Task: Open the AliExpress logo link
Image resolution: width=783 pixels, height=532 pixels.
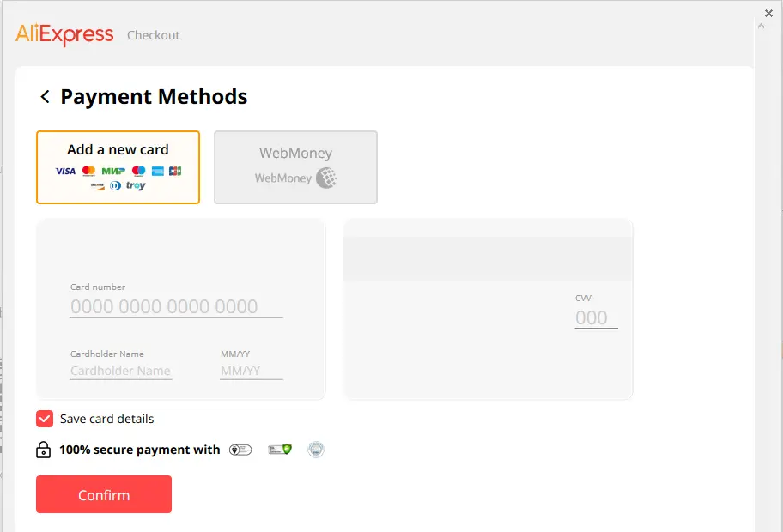Action: click(64, 34)
